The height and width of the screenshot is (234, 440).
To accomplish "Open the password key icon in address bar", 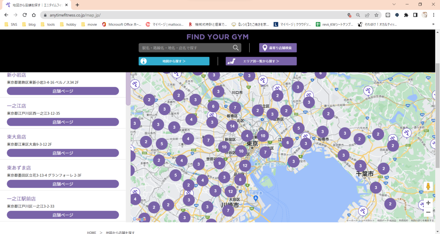I will [x=349, y=15].
